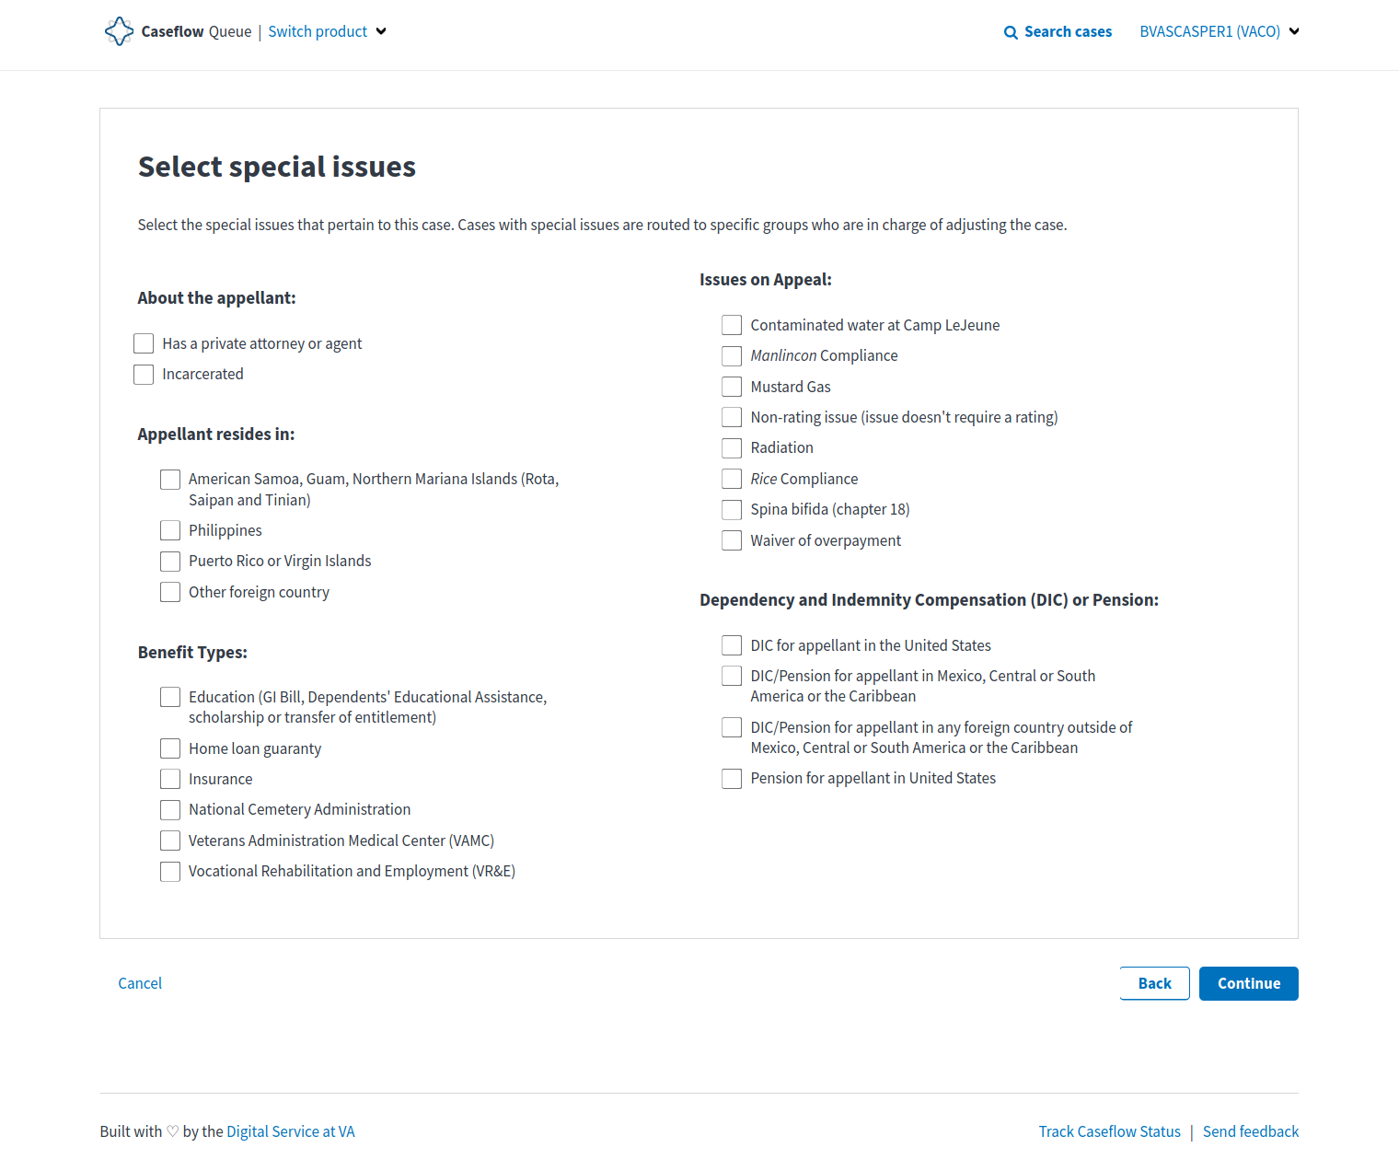The image size is (1399, 1171).
Task: Go back with the Back button
Action: tap(1154, 983)
